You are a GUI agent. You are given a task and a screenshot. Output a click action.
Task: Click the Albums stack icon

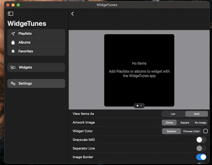click(13, 43)
